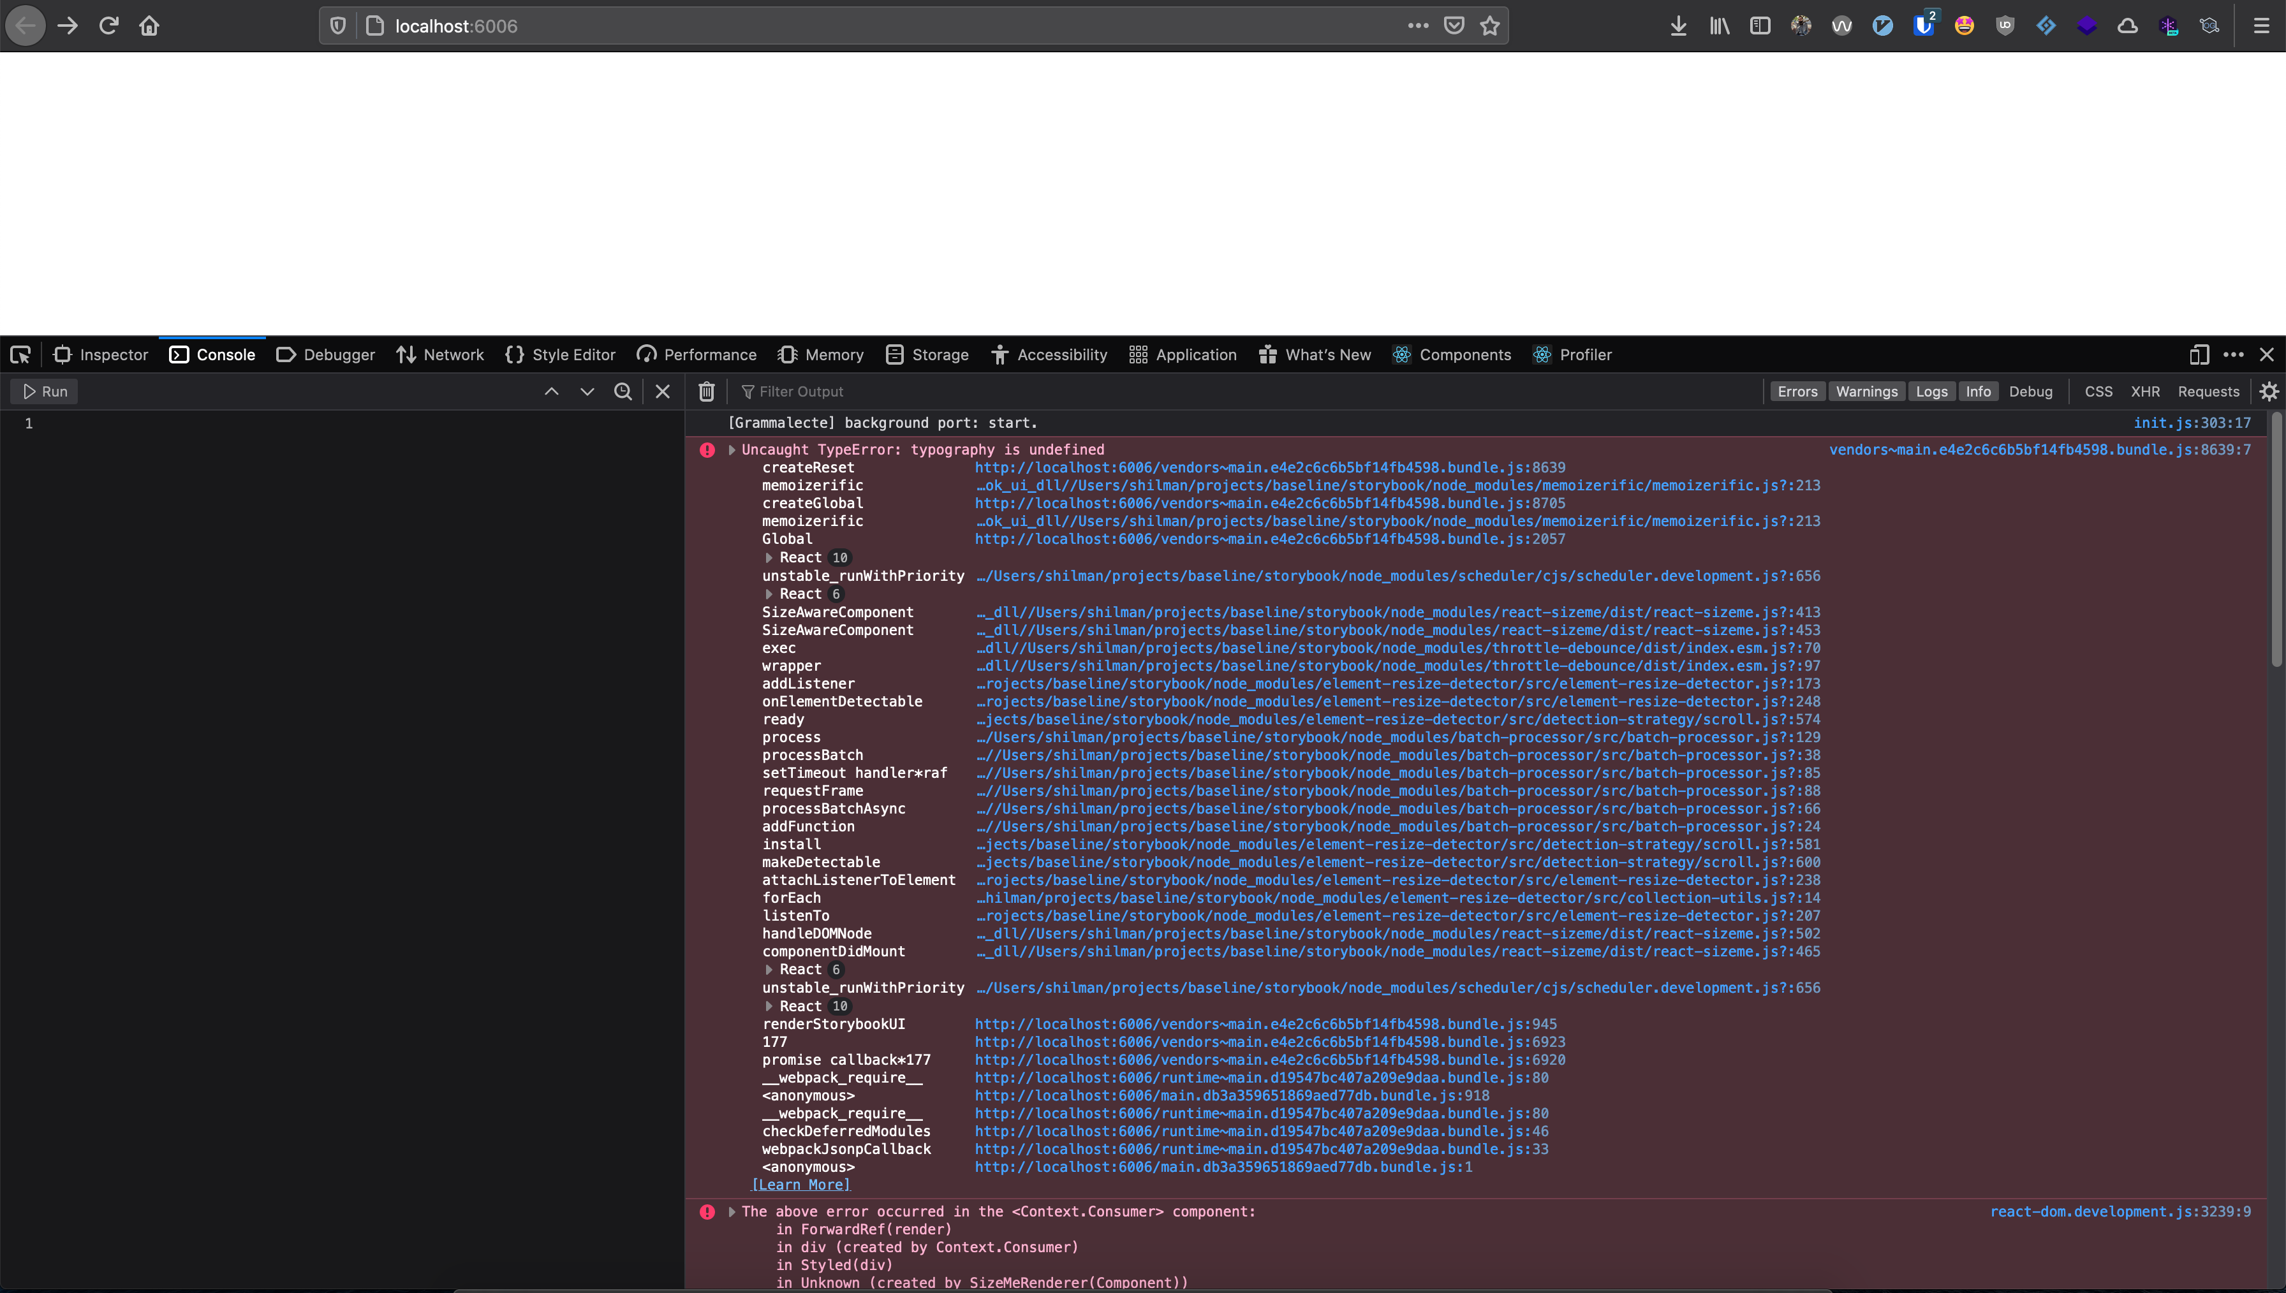Open the Accessibility tab
The image size is (2286, 1293).
click(1050, 354)
